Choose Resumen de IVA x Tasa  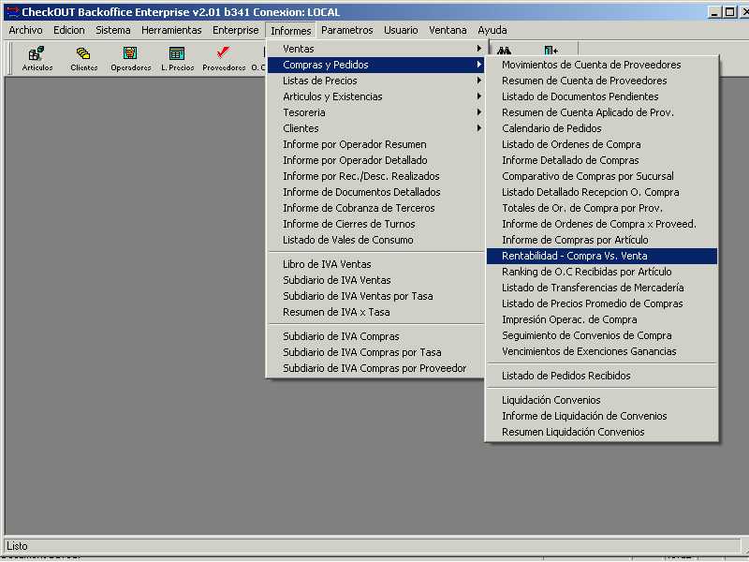pyautogui.click(x=375, y=312)
